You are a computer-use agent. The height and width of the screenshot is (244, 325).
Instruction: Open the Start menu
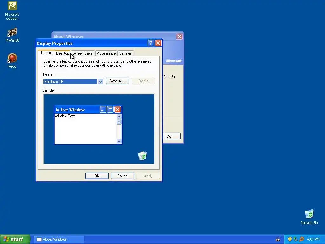tap(15, 239)
